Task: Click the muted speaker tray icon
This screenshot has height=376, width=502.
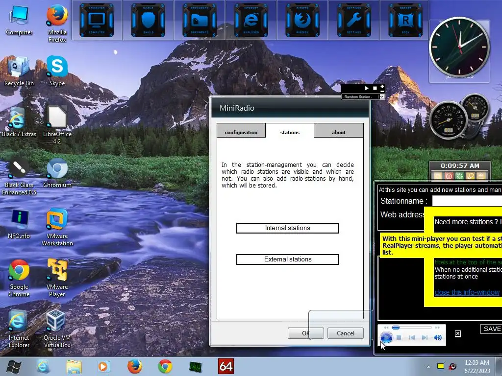Action: click(x=452, y=366)
